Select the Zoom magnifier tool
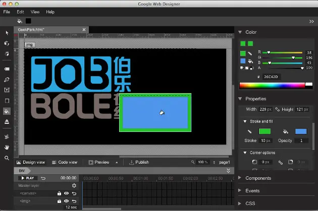The height and width of the screenshot is (211, 318). [7, 158]
